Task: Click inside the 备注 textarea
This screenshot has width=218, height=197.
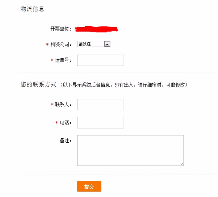Action: [130, 150]
